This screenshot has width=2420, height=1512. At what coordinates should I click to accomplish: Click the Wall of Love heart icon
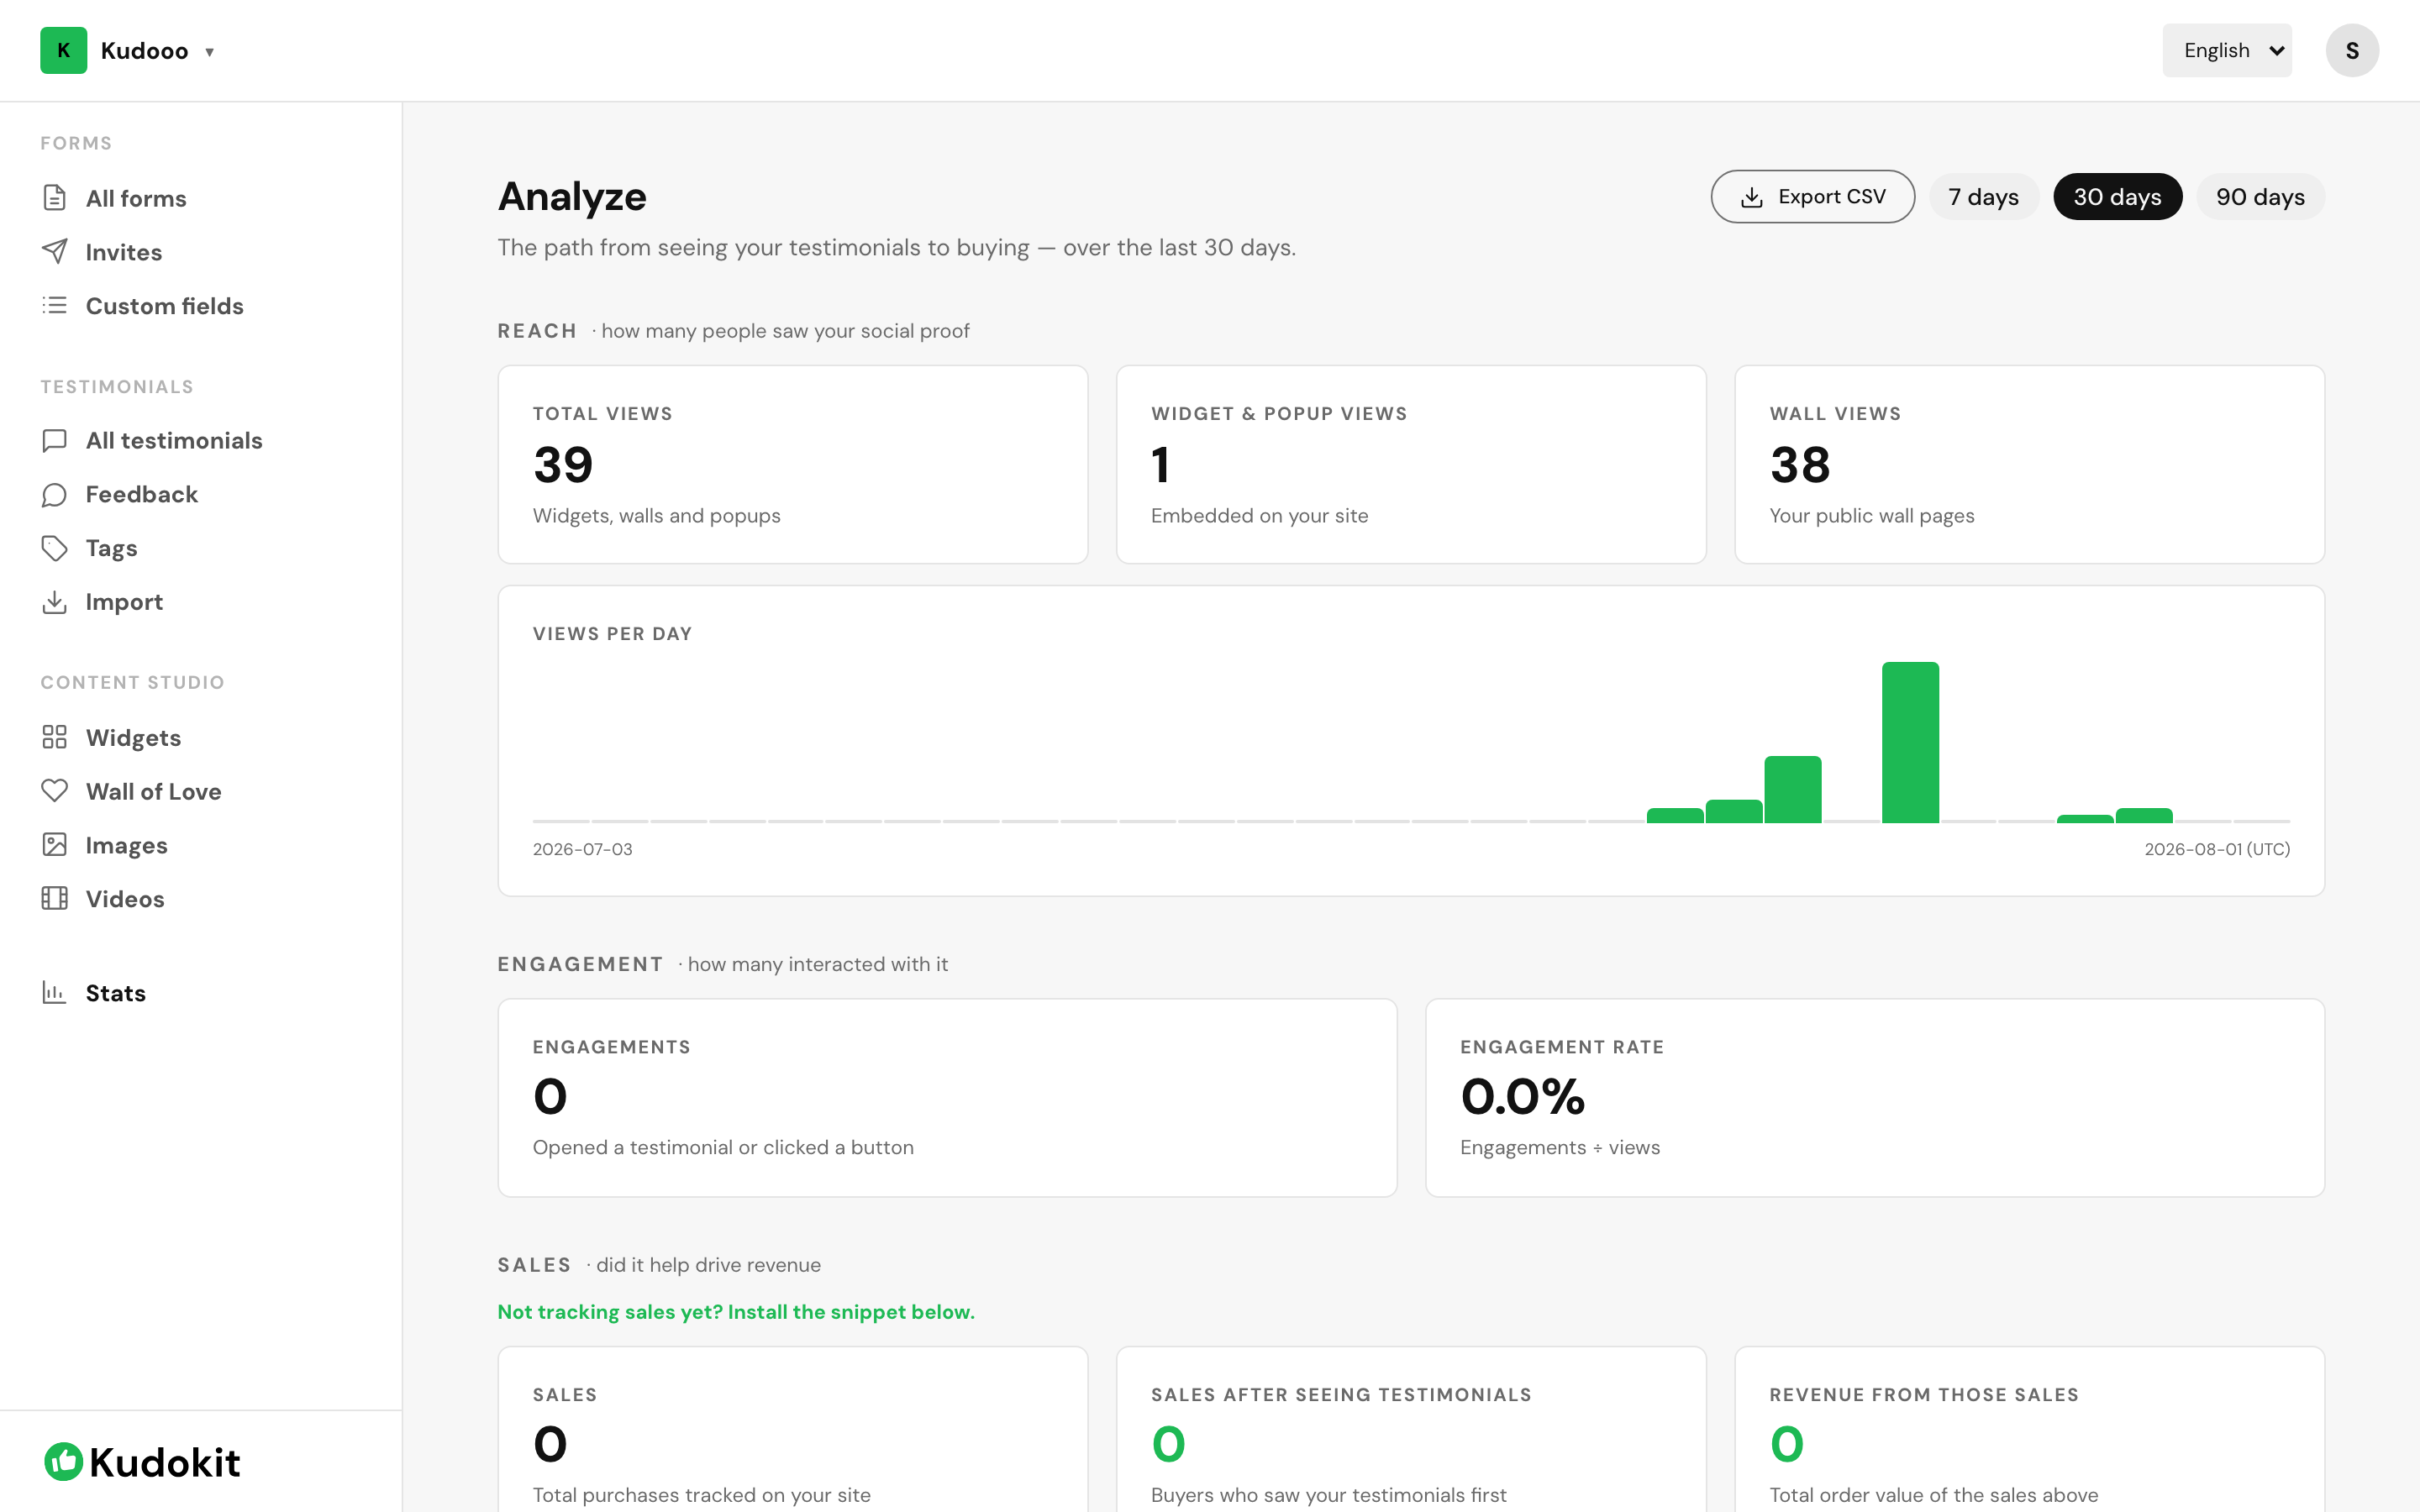(55, 791)
